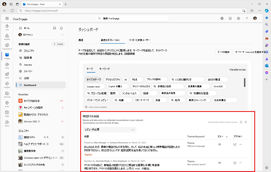This screenshot has width=271, height=172.
Task: Click the smiley feedback icon in header
Action: click(x=230, y=18)
